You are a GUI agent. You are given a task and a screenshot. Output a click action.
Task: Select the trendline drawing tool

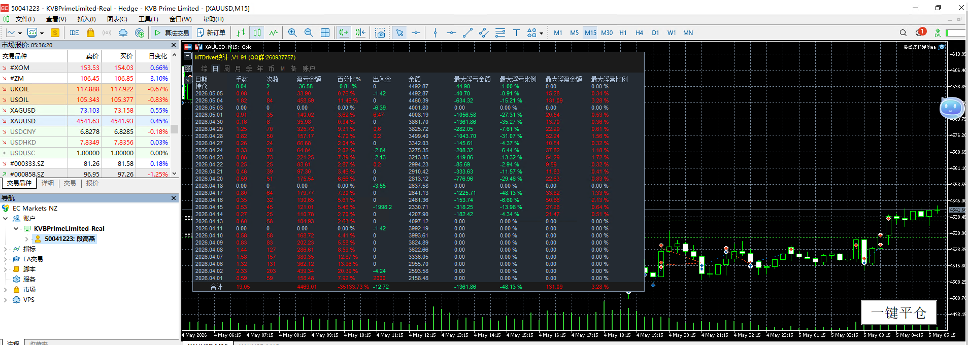pos(468,32)
